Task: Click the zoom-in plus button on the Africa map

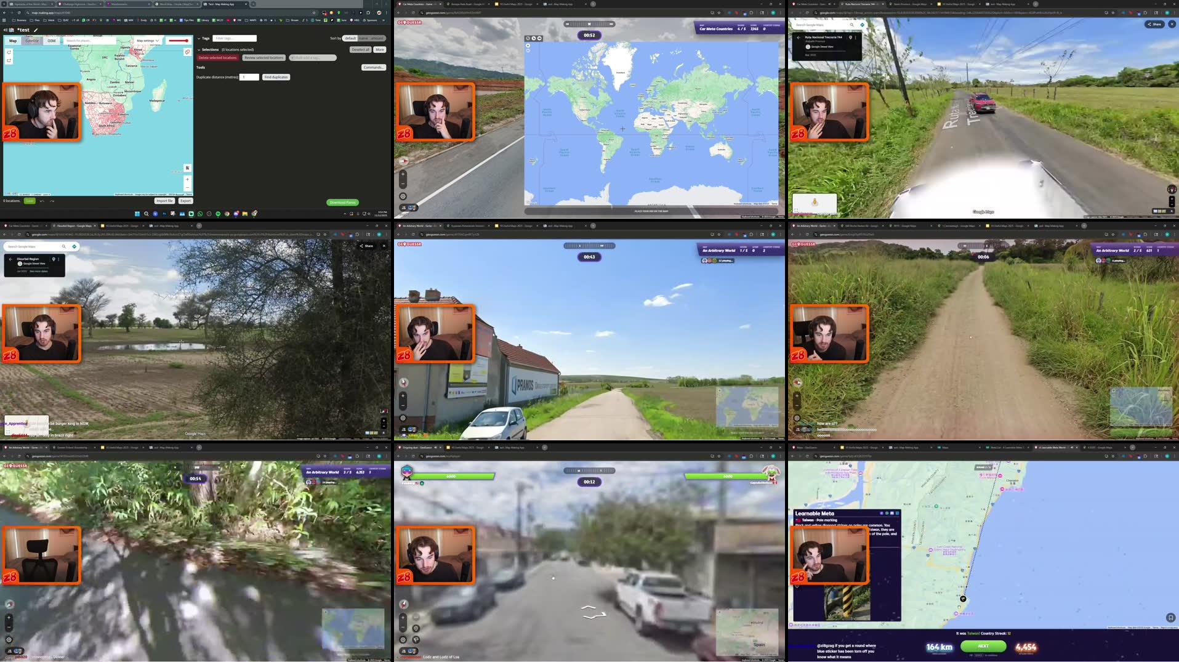Action: coord(187,179)
